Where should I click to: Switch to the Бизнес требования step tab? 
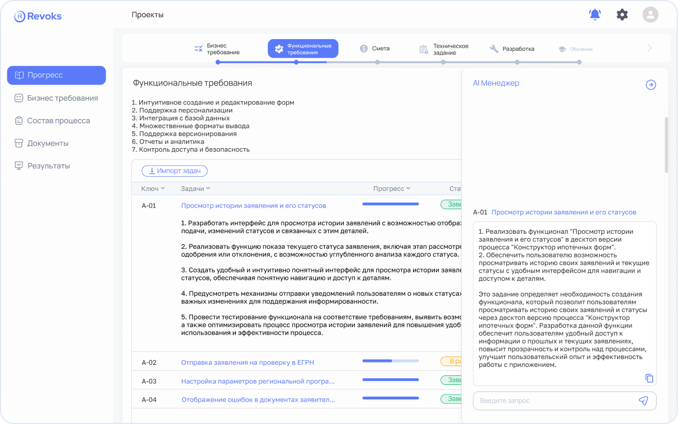click(217, 49)
